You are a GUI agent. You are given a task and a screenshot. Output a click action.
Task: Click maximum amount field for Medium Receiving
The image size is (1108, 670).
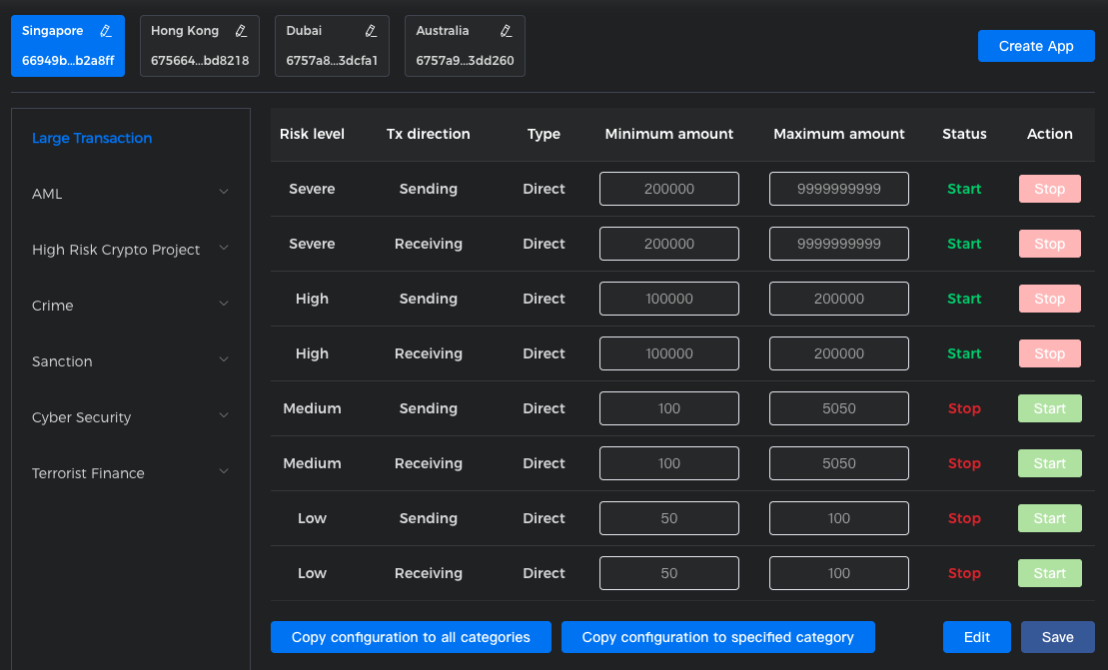pos(839,463)
